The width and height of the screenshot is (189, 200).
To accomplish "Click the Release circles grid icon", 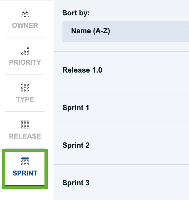I will (x=25, y=125).
